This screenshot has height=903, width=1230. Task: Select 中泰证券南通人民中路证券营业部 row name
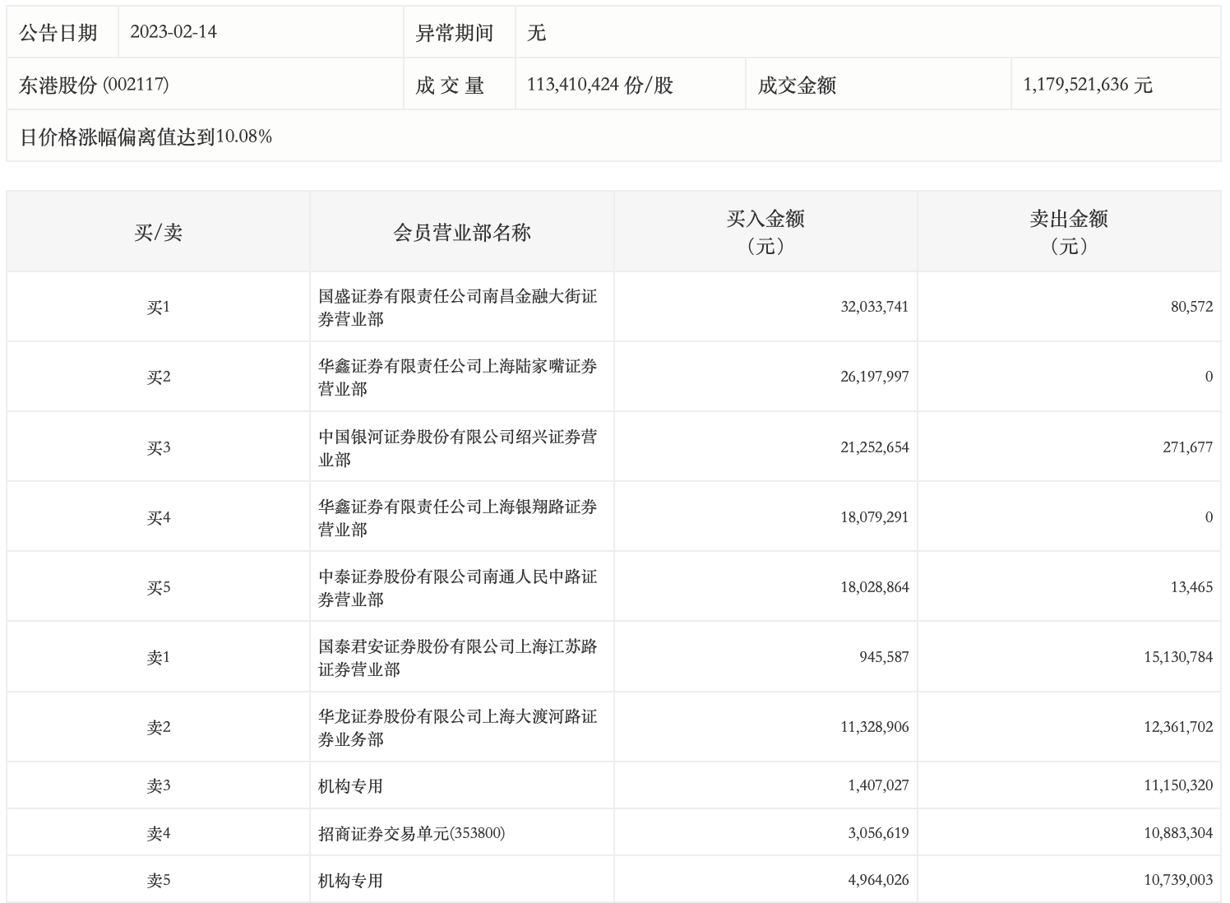pos(457,588)
